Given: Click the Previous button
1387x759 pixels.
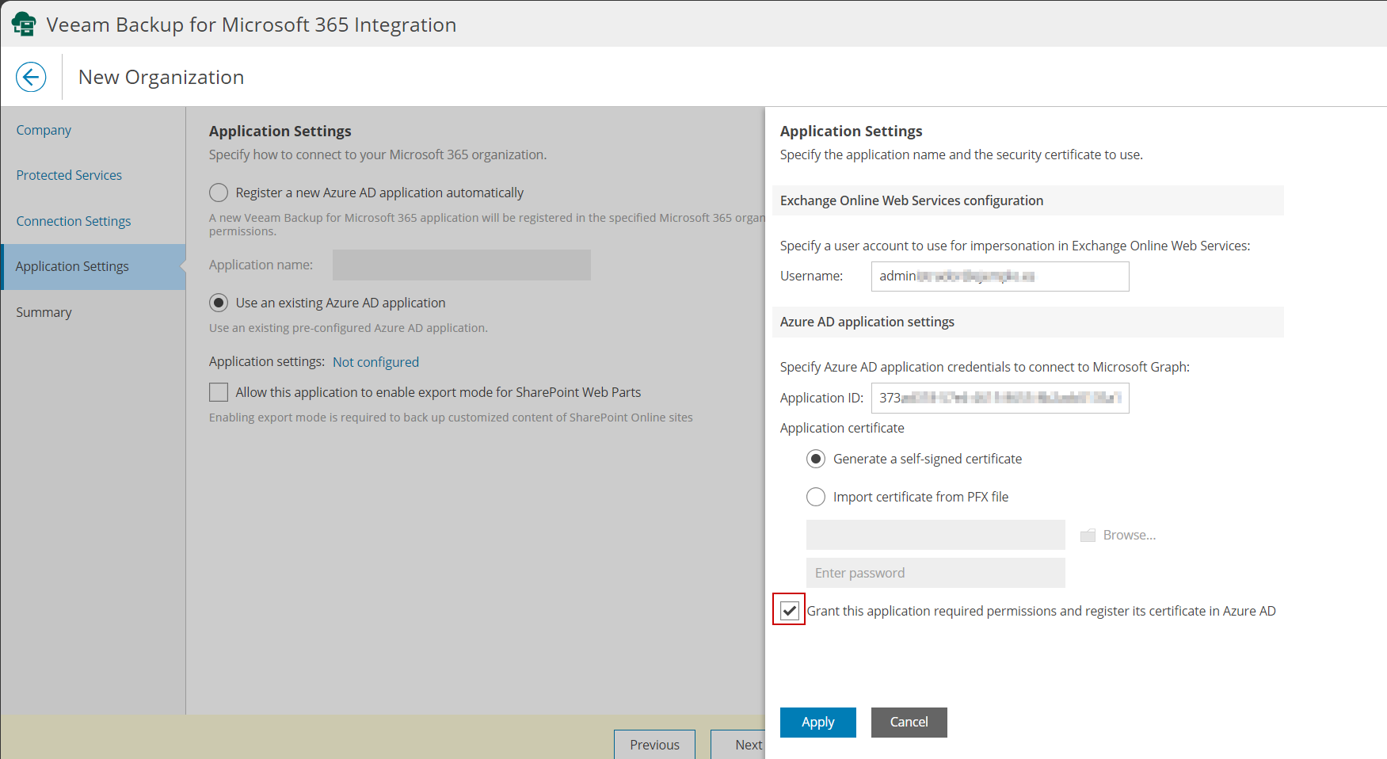Looking at the screenshot, I should click(654, 745).
